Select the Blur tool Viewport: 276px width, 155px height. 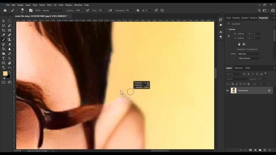click(9, 49)
